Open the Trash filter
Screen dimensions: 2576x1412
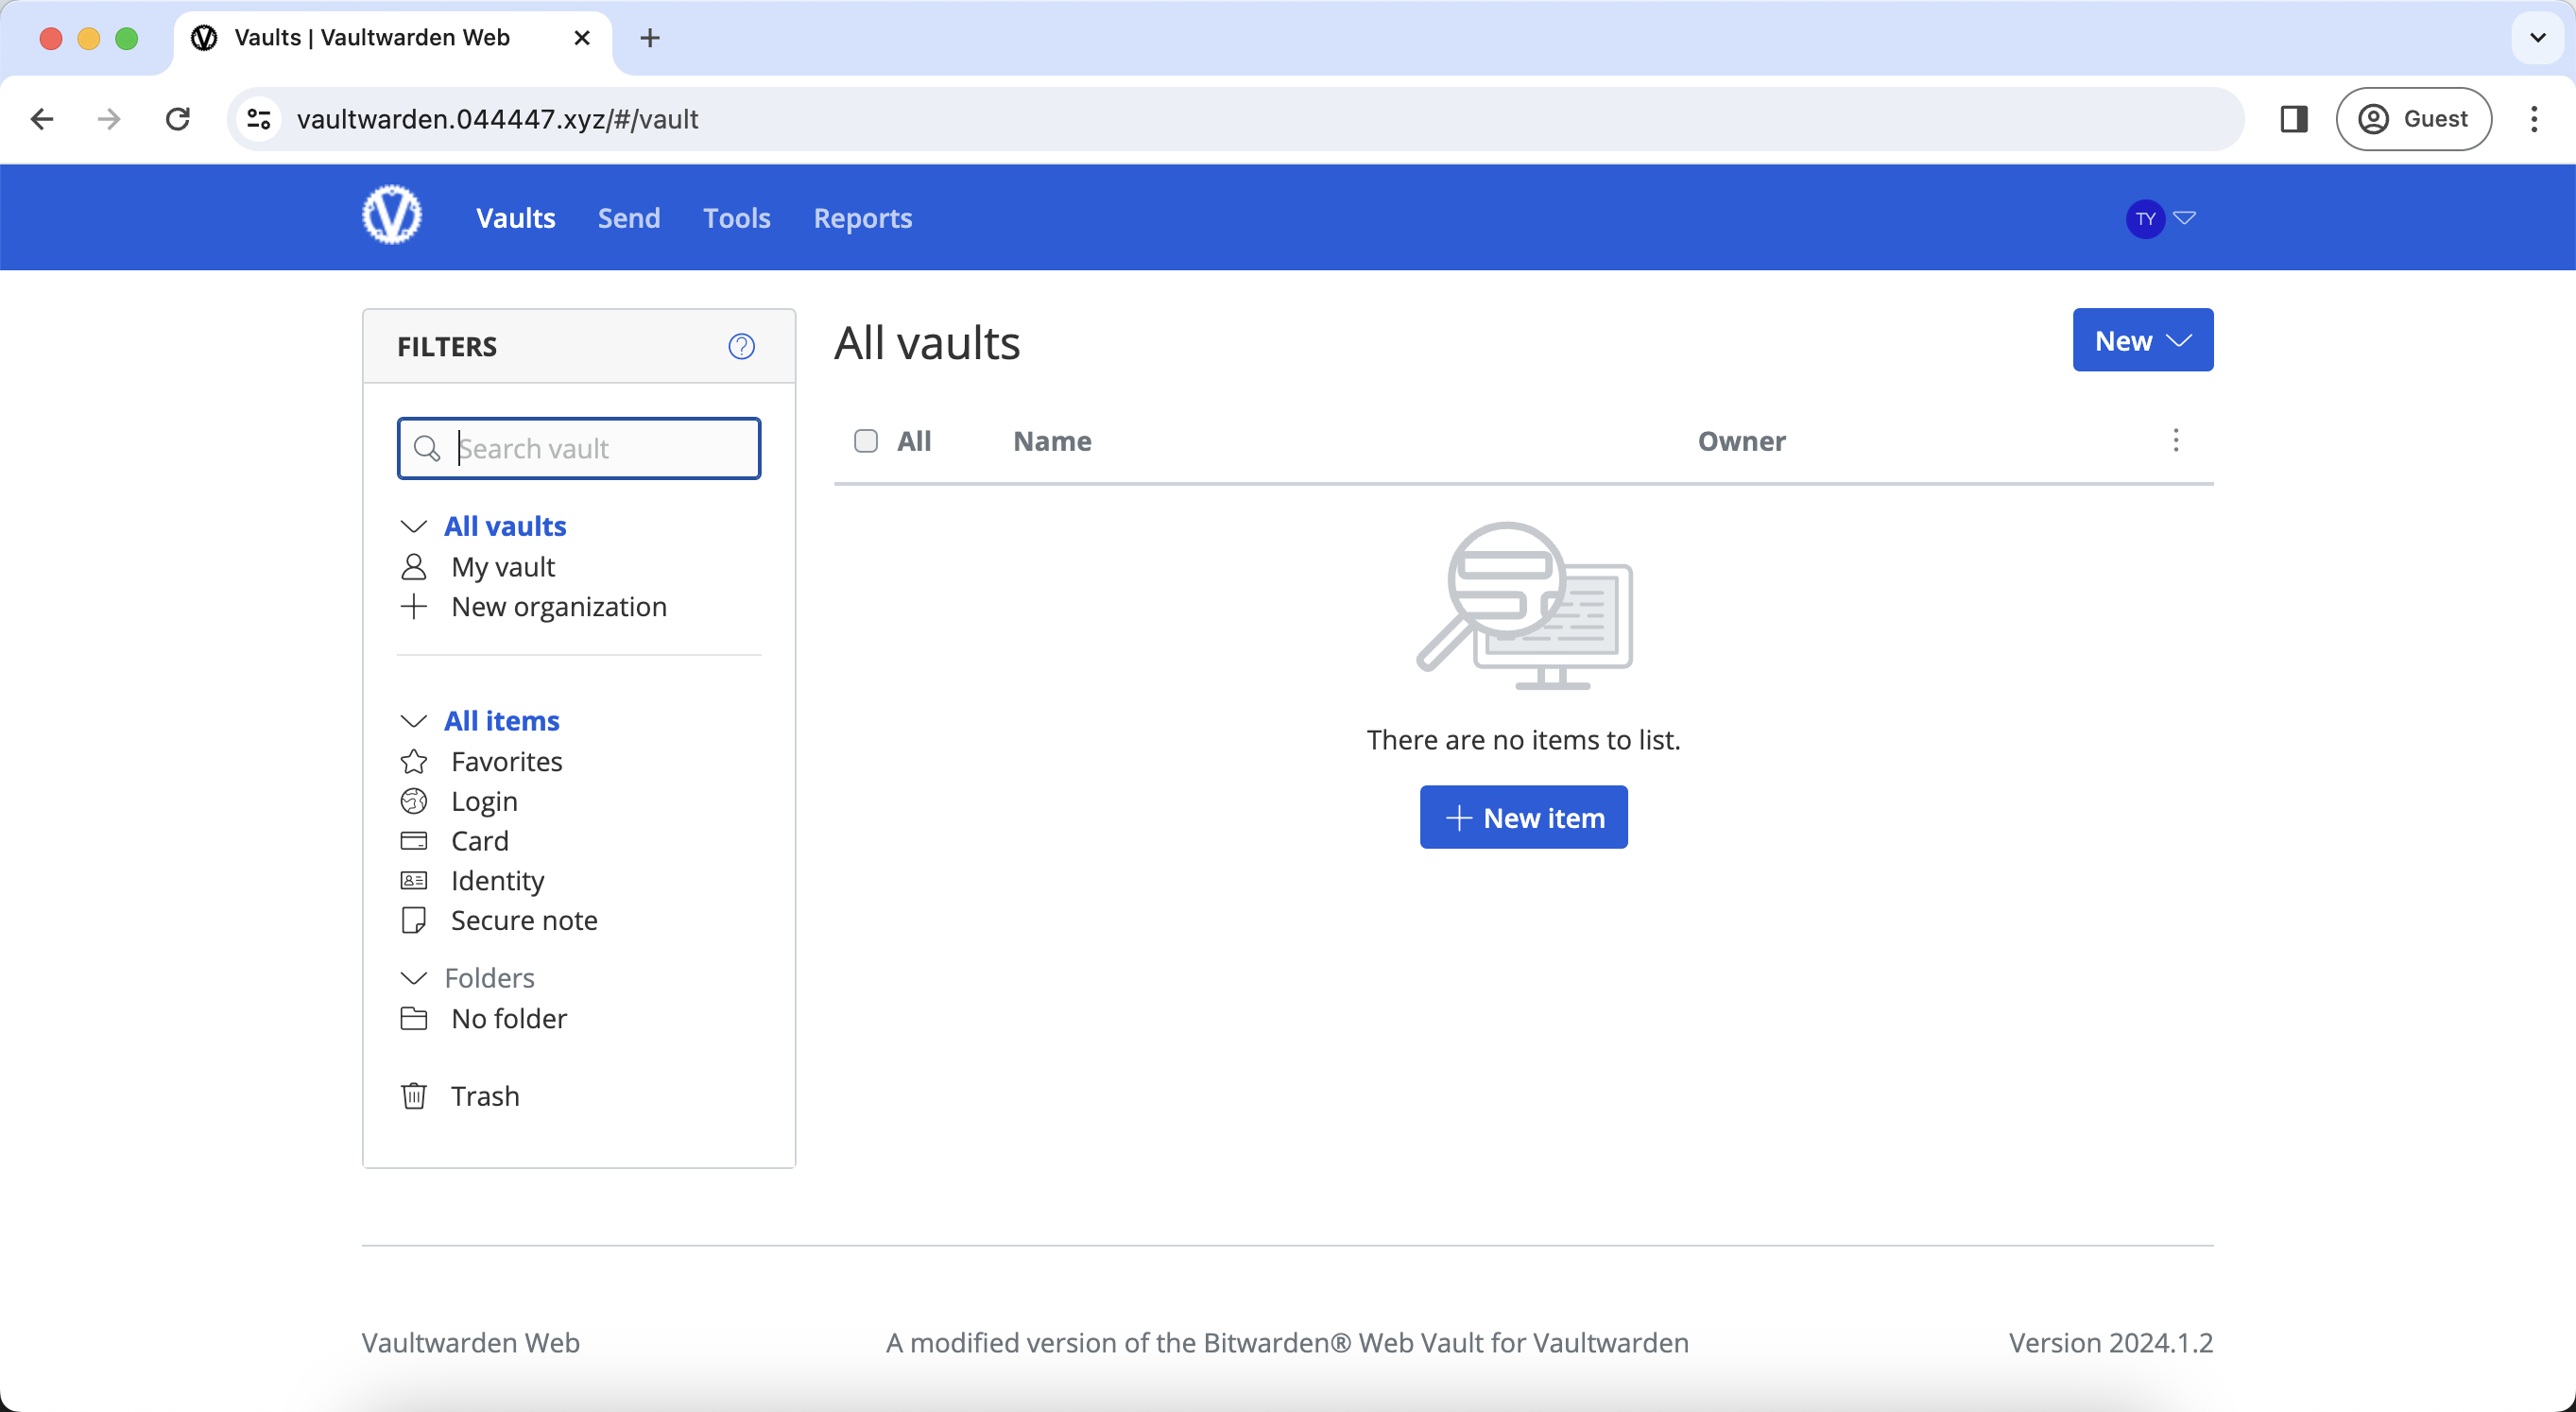[x=484, y=1096]
